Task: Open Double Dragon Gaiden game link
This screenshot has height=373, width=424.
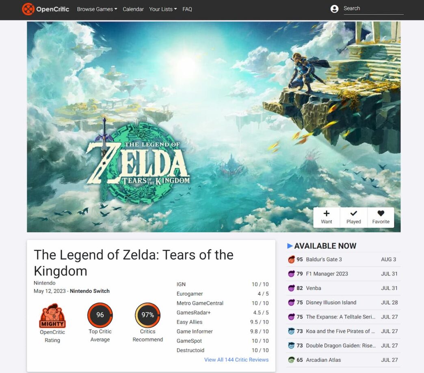Action: click(341, 345)
